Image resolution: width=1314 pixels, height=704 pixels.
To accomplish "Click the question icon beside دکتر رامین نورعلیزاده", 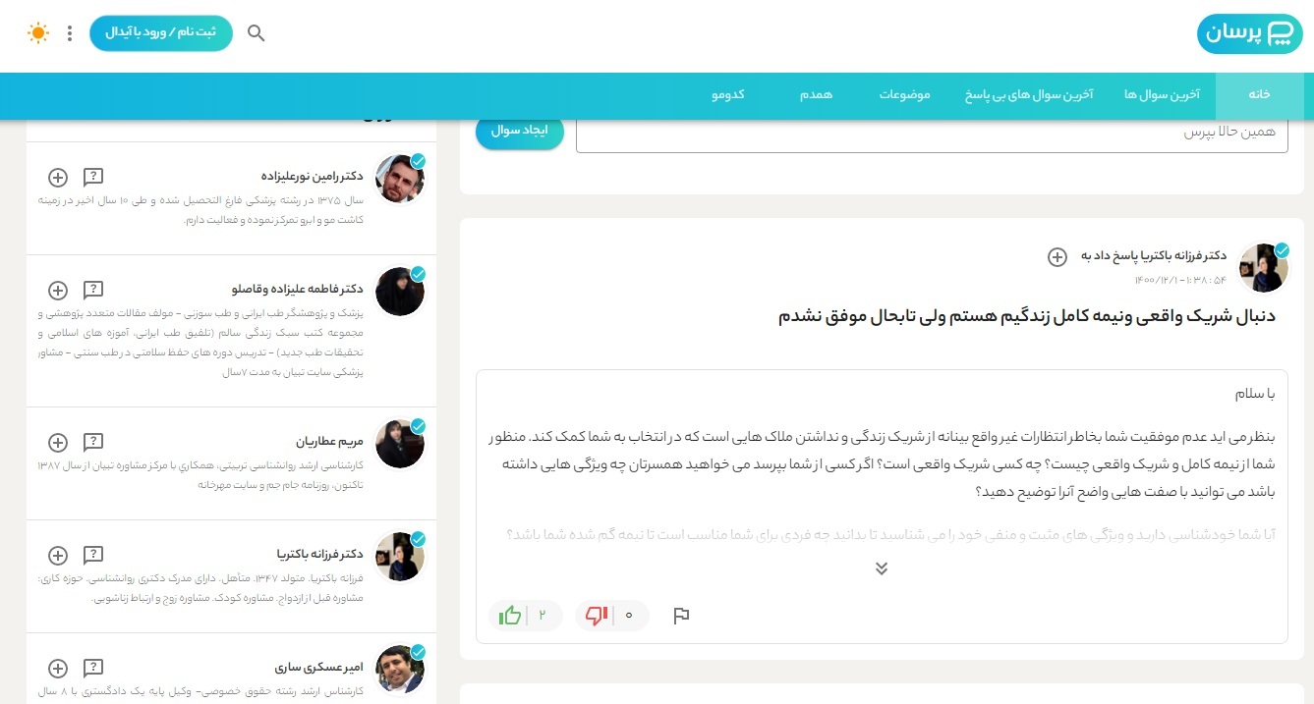I will coord(93,177).
